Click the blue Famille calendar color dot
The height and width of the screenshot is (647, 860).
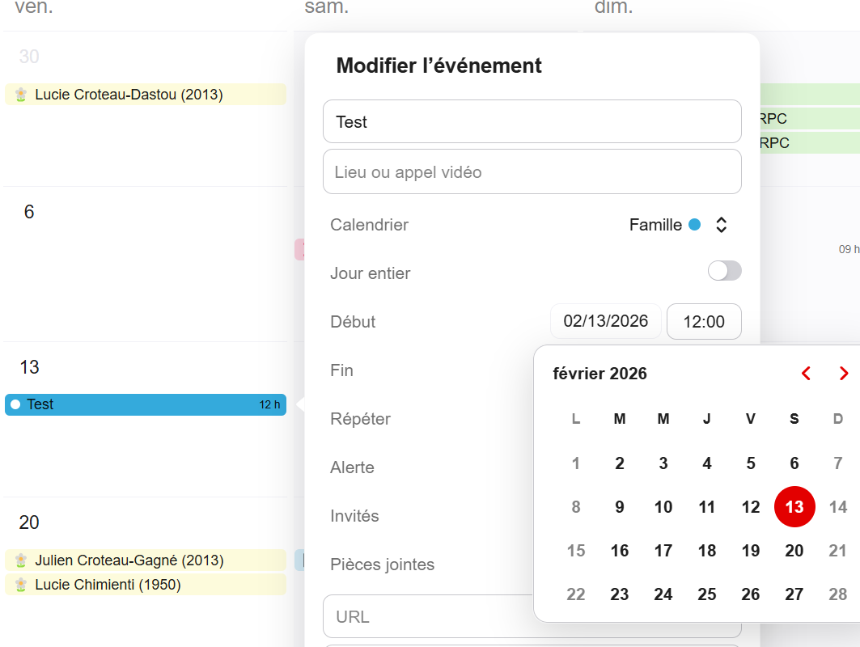694,225
